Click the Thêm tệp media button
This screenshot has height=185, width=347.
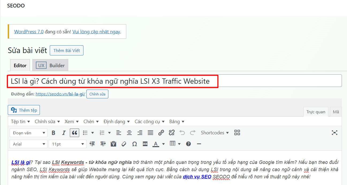24,110
